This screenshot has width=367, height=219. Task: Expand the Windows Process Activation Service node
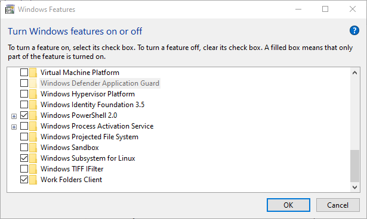tap(14, 127)
